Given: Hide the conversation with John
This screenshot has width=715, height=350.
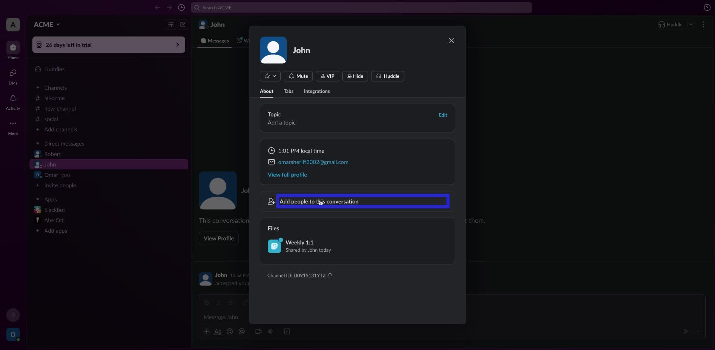Looking at the screenshot, I should tap(355, 76).
